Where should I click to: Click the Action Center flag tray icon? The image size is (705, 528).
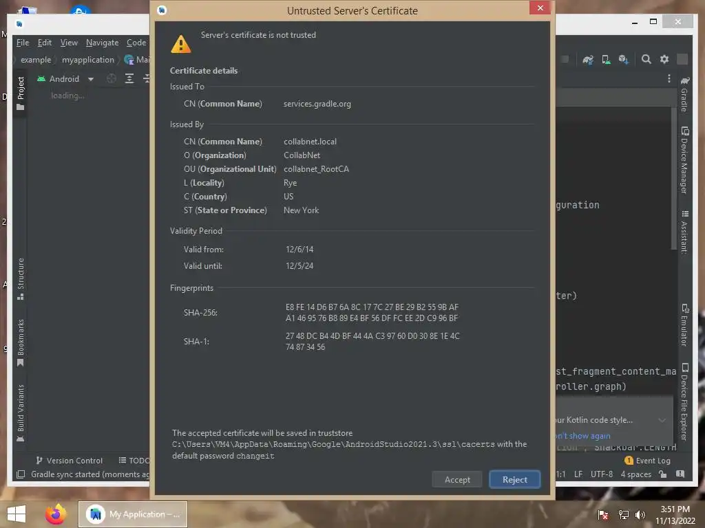pyautogui.click(x=603, y=515)
